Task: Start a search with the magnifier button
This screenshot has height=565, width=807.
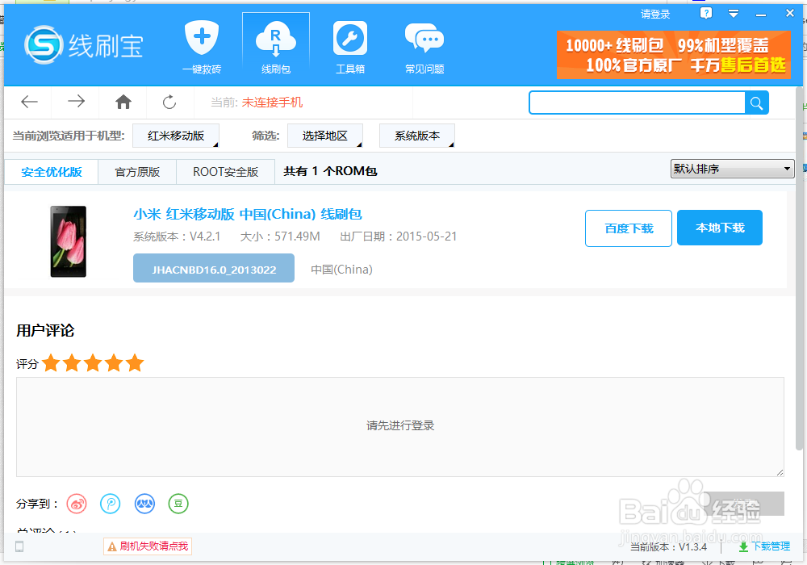Action: 756,103
